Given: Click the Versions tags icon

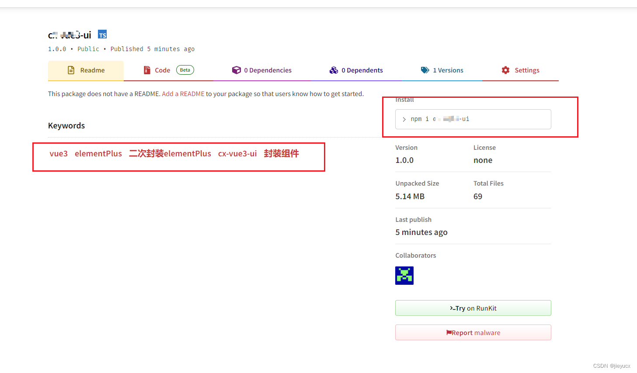Looking at the screenshot, I should (x=425, y=70).
